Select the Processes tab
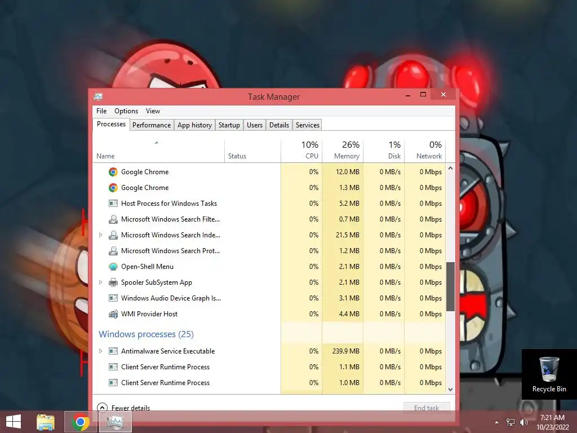 click(111, 124)
